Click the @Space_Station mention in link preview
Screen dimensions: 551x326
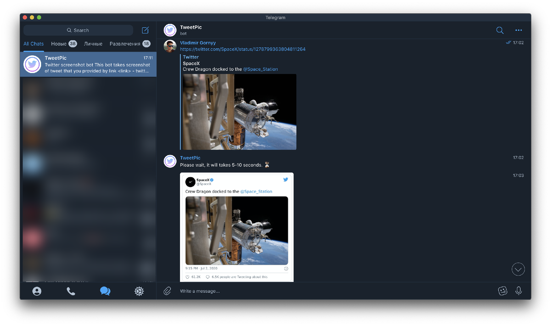tap(260, 69)
